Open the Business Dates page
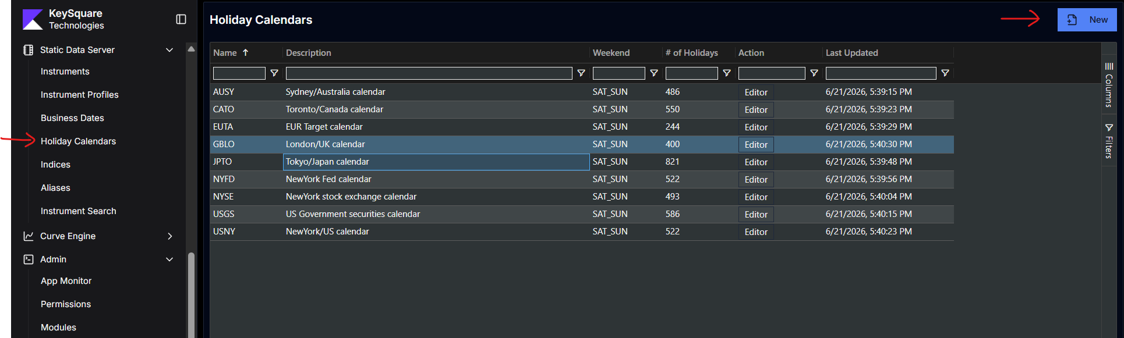The image size is (1124, 338). (x=72, y=118)
